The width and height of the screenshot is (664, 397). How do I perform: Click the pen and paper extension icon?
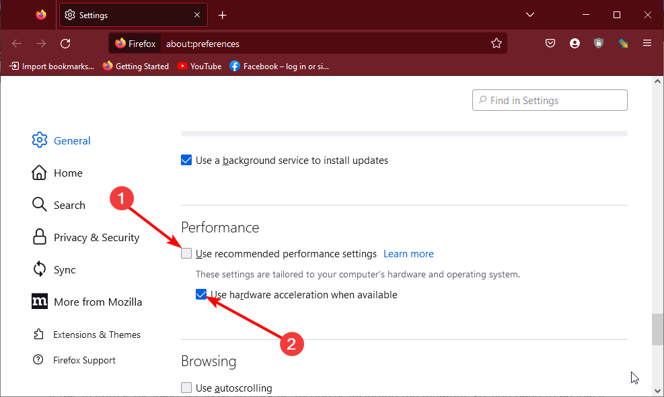[x=623, y=43]
